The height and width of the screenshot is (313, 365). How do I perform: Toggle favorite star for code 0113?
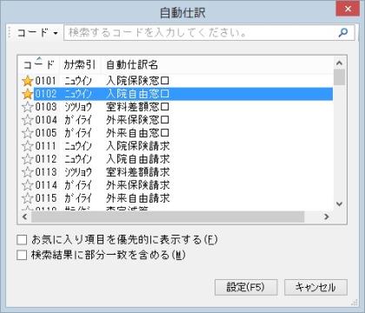[x=28, y=172]
